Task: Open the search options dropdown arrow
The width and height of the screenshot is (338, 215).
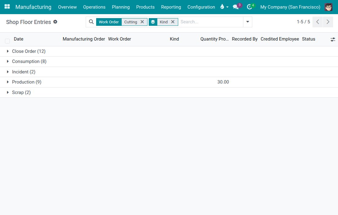Action: click(x=248, y=22)
